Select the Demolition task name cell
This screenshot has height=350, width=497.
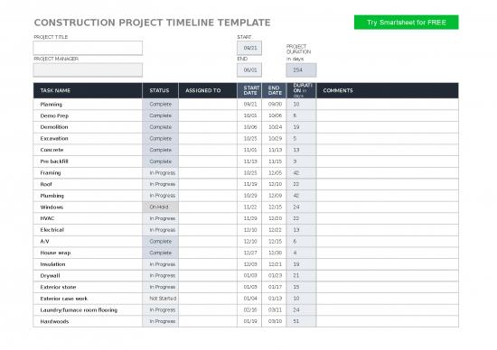[88, 127]
